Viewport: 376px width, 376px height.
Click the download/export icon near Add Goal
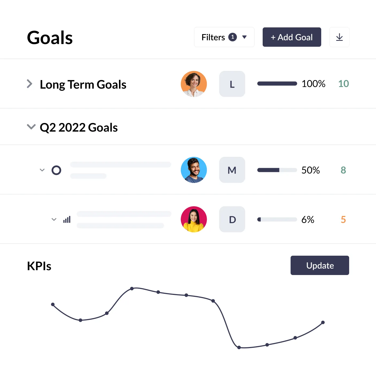[x=339, y=37]
